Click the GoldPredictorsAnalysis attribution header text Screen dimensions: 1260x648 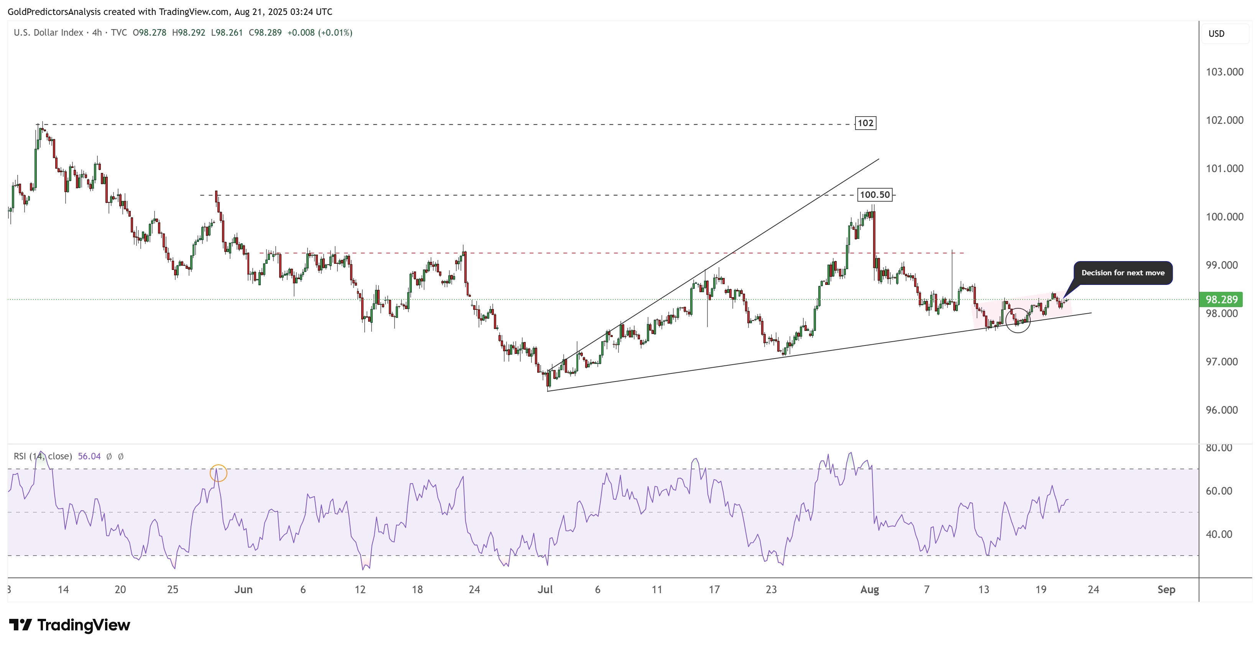coord(170,12)
